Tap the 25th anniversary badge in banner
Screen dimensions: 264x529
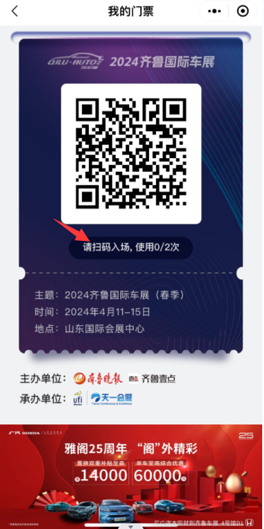point(245,436)
